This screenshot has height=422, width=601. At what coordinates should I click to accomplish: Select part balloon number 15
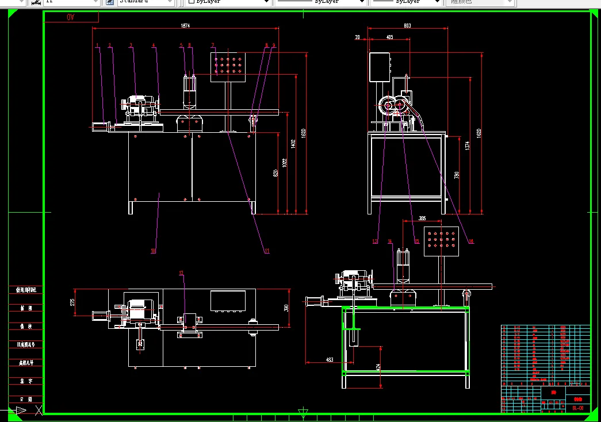coord(416,241)
